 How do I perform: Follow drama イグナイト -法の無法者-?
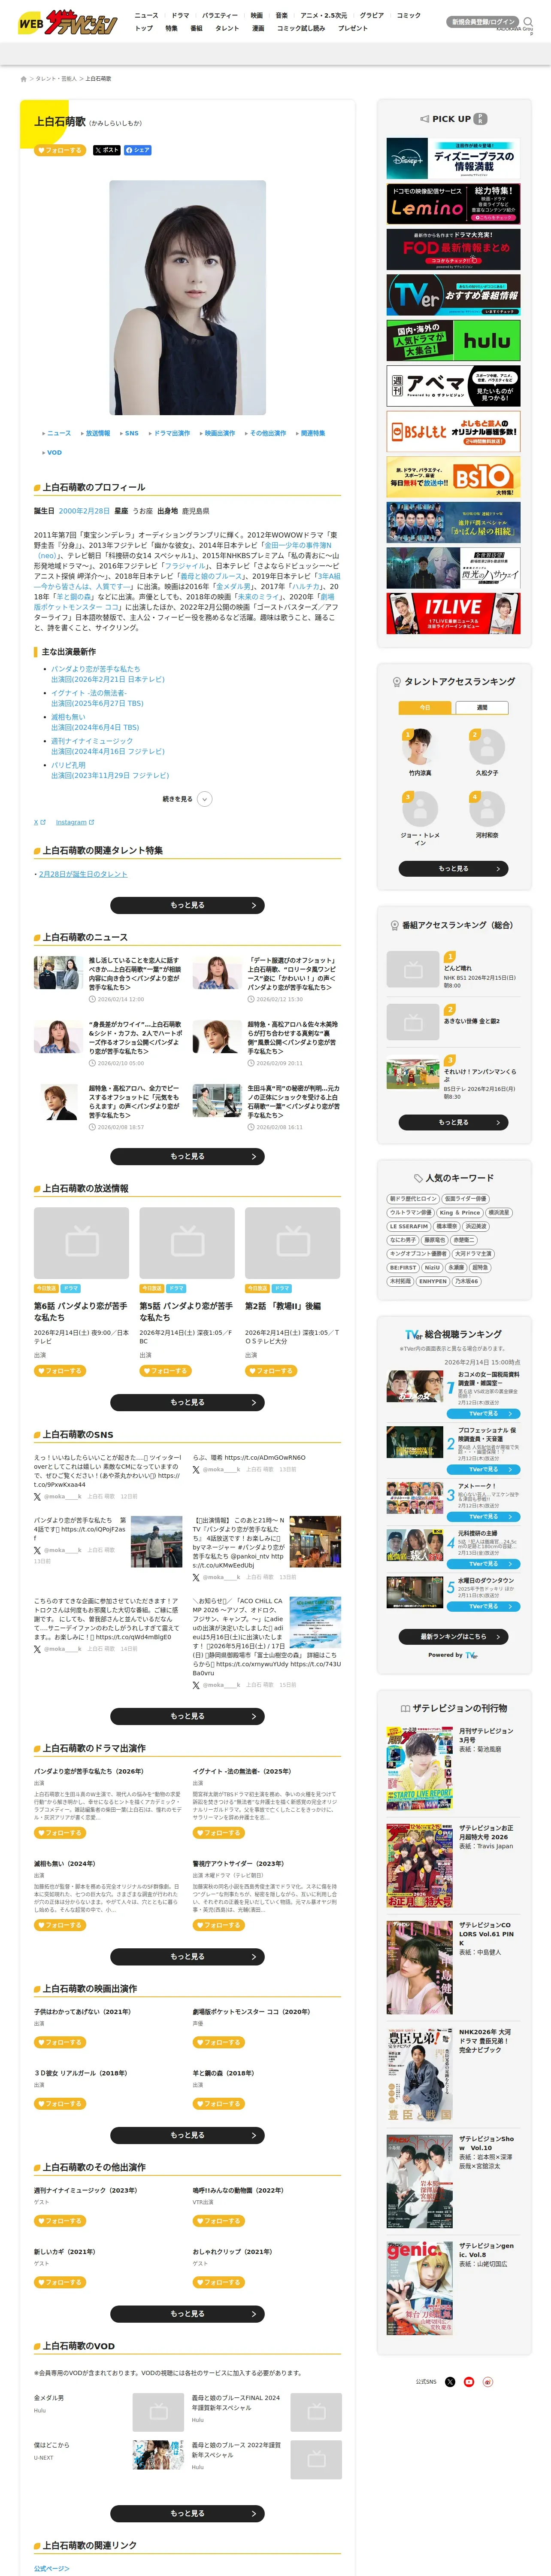(x=219, y=1833)
